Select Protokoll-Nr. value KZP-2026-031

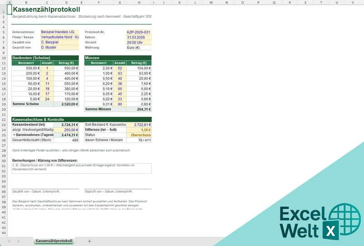point(139,32)
